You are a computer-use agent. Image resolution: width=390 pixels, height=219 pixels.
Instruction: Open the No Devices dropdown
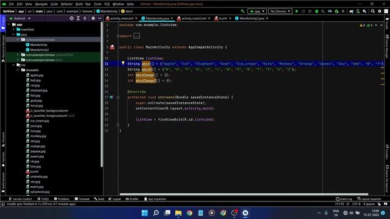(280, 11)
